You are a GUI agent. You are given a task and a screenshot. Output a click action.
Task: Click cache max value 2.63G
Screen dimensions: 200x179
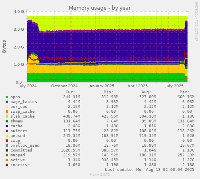click(188, 126)
